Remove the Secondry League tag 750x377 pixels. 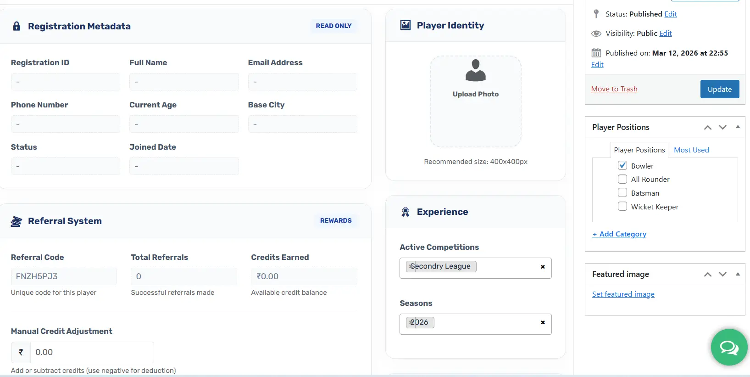410,266
